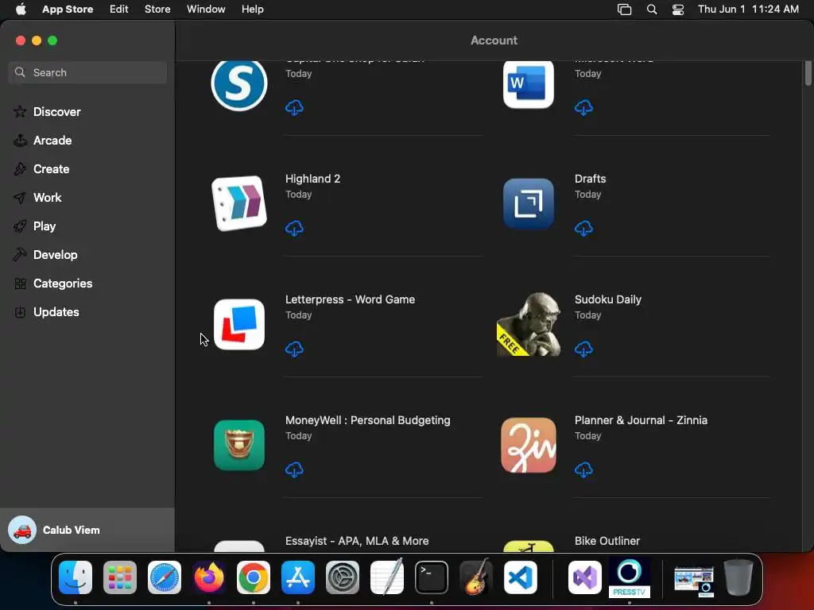Open Launchpad from the Dock
The image size is (814, 610).
click(x=120, y=577)
